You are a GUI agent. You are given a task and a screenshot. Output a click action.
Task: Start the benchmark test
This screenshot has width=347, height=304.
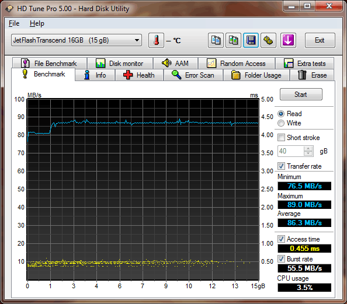pos(301,95)
